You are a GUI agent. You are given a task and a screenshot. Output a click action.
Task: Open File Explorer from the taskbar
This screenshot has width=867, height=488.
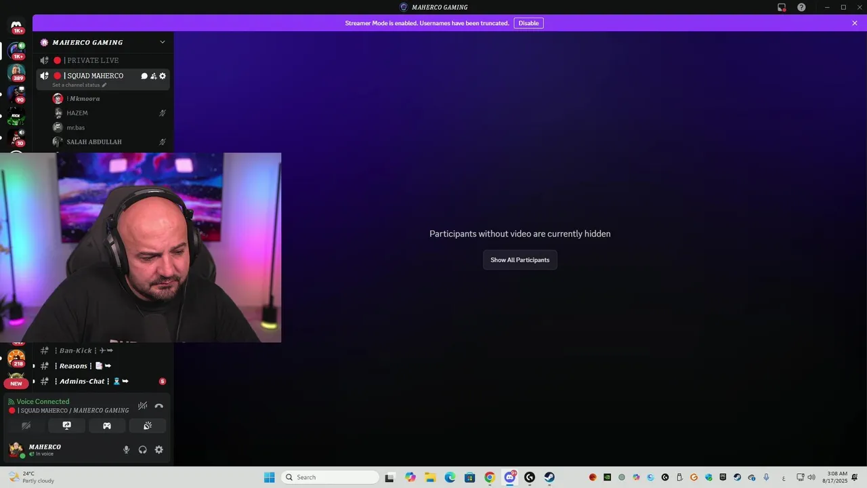point(430,477)
